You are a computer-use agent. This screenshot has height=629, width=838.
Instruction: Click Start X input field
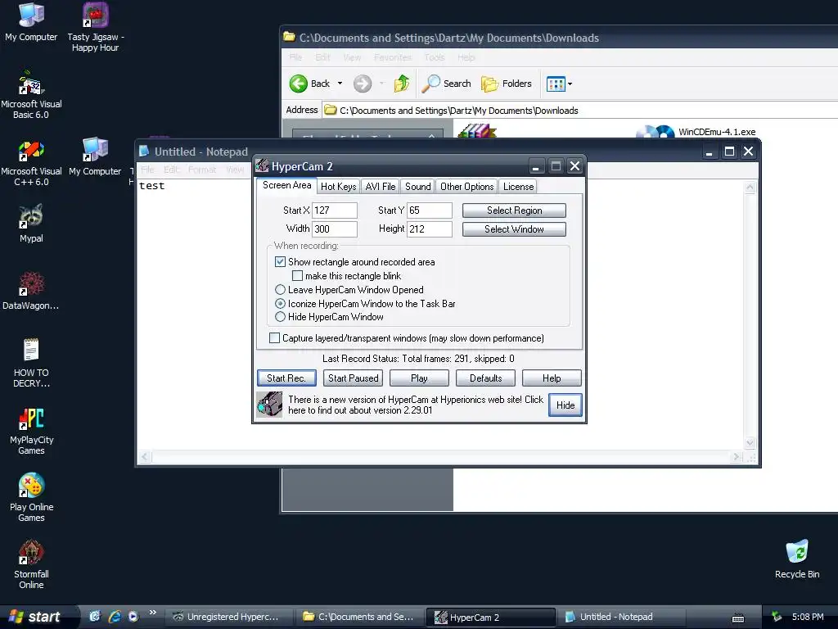click(335, 210)
